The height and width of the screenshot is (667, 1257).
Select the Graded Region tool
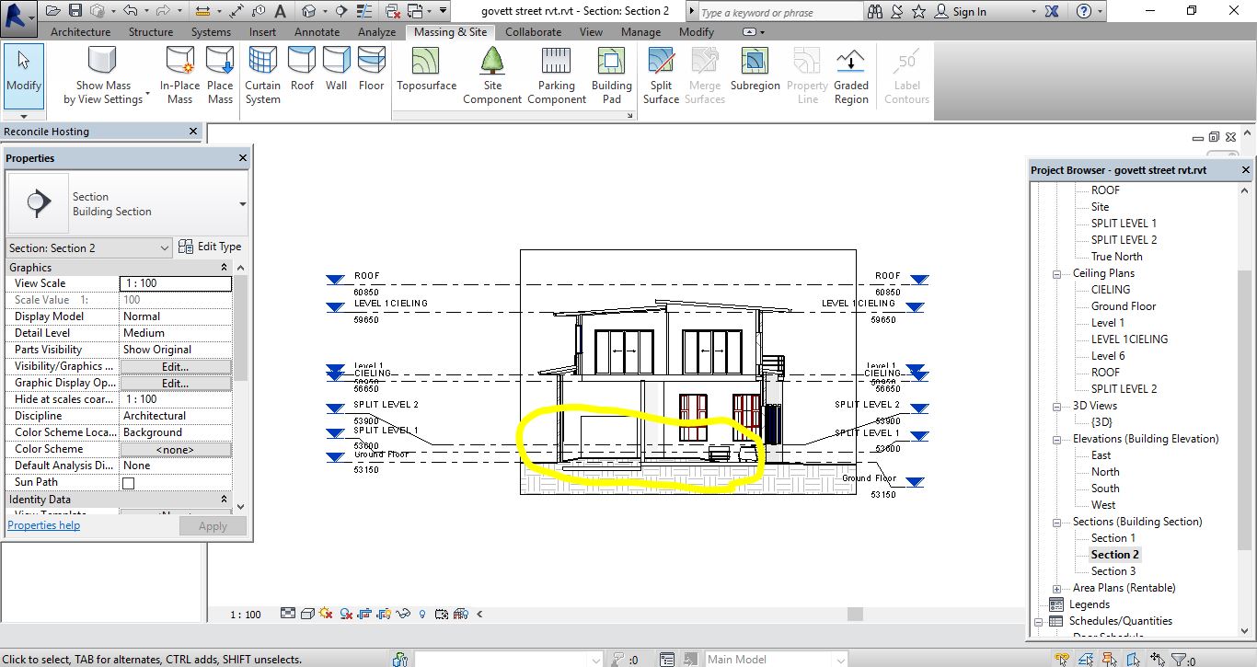850,74
